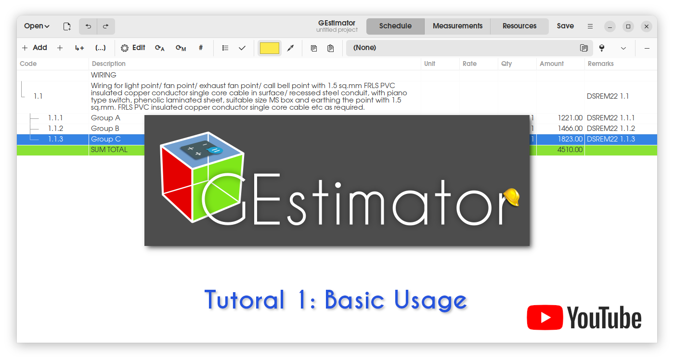
Task: Open the hamburger main menu
Action: (x=590, y=26)
